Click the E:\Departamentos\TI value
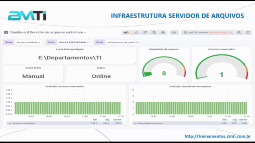Viewport: 255px width, 143px height. coord(70,58)
